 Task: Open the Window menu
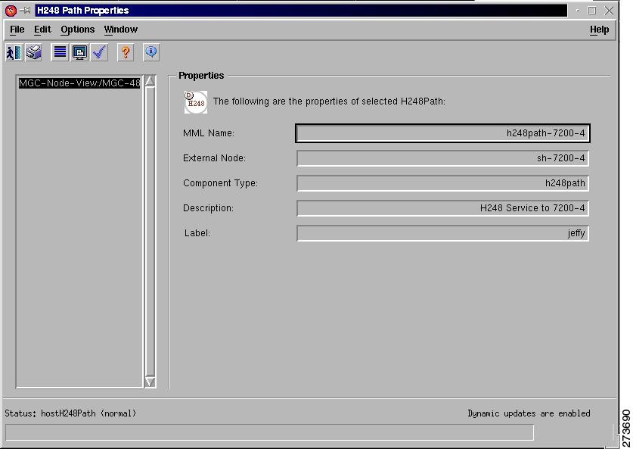click(120, 29)
